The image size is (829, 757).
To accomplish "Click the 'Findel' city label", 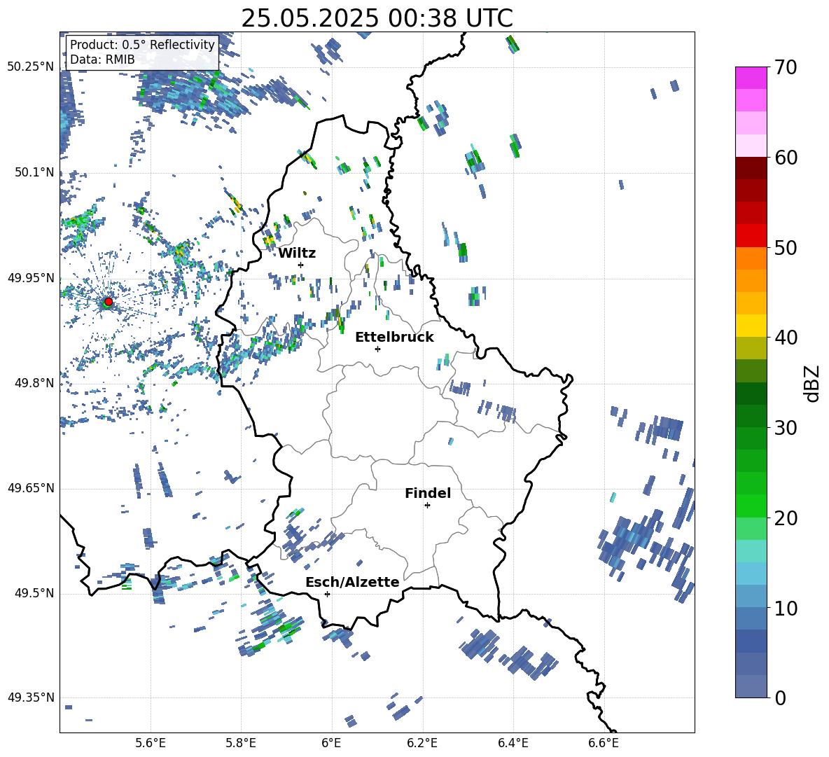I will tap(428, 493).
